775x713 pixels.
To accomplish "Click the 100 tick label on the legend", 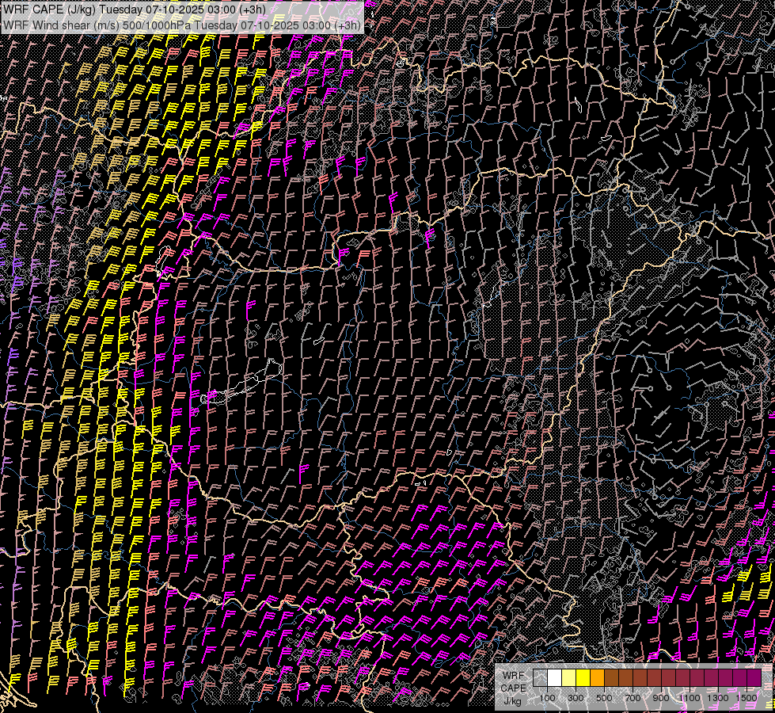I will pos(547,698).
